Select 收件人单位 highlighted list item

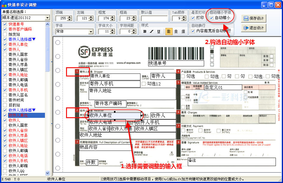pyautogui.click(x=26, y=115)
